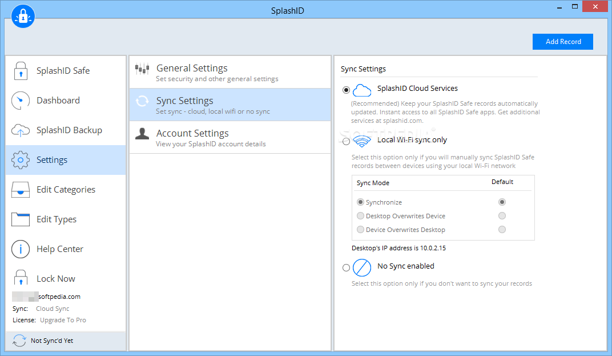Click the softpedia.com account text

tap(59, 297)
